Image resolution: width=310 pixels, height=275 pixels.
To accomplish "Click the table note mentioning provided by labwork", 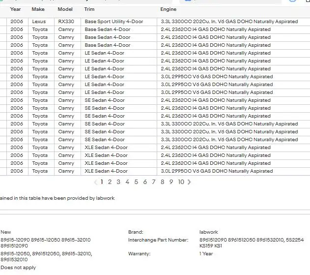I will 57,198.
